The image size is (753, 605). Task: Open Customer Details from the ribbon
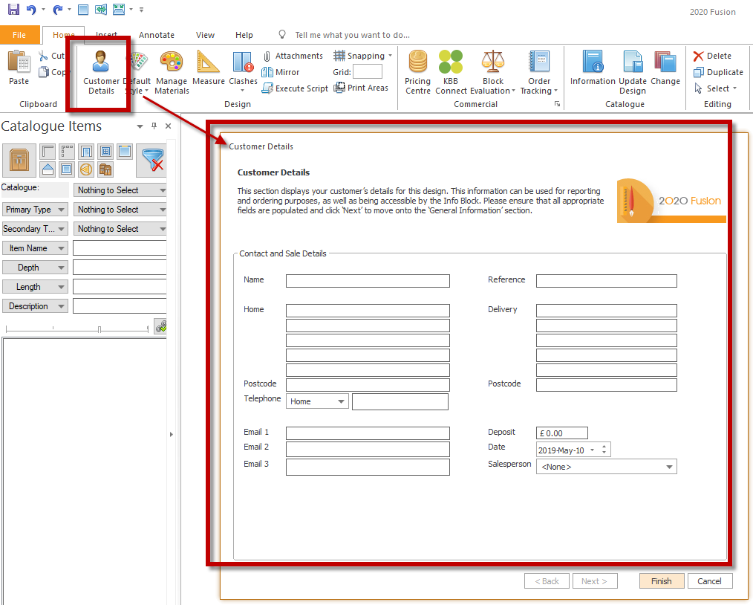pos(101,73)
